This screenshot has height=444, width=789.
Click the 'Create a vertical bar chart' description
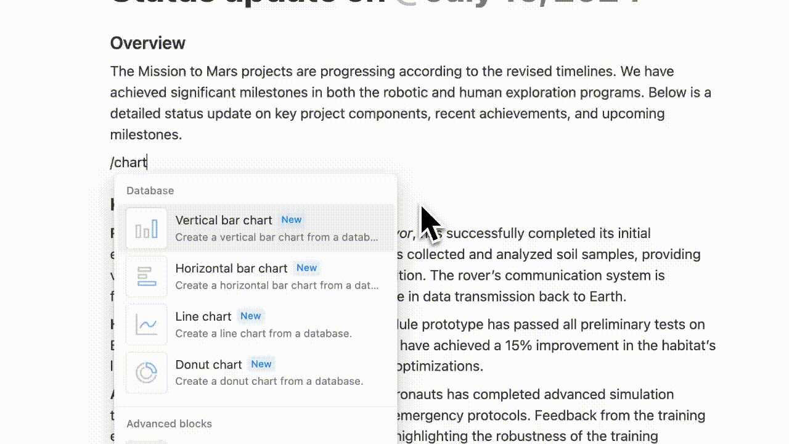pos(277,237)
